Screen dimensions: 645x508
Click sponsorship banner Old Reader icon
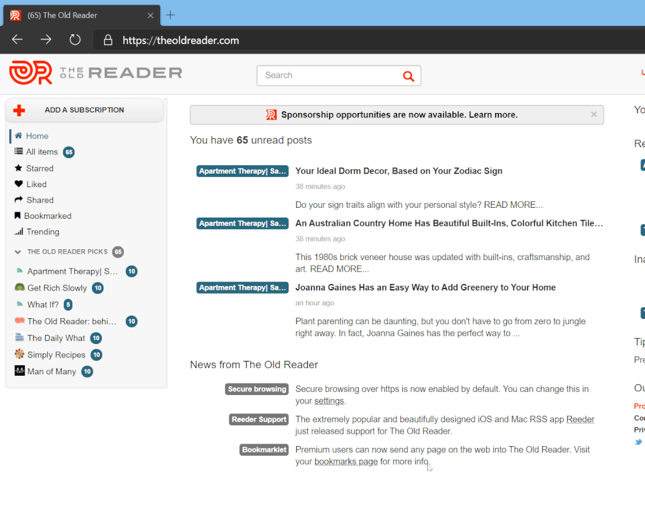click(271, 115)
